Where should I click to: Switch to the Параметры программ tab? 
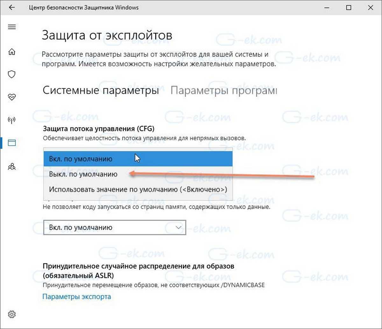click(223, 91)
